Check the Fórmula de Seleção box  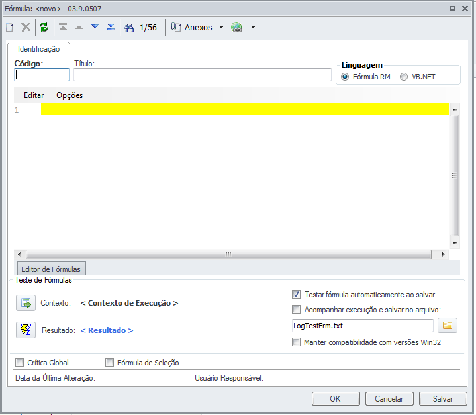(109, 362)
